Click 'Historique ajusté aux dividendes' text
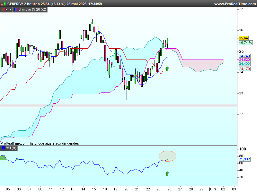The width and height of the screenshot is (257, 192). coord(54,143)
